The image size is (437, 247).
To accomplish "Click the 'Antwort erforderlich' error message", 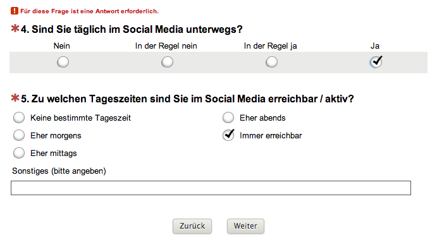I will (x=89, y=11).
